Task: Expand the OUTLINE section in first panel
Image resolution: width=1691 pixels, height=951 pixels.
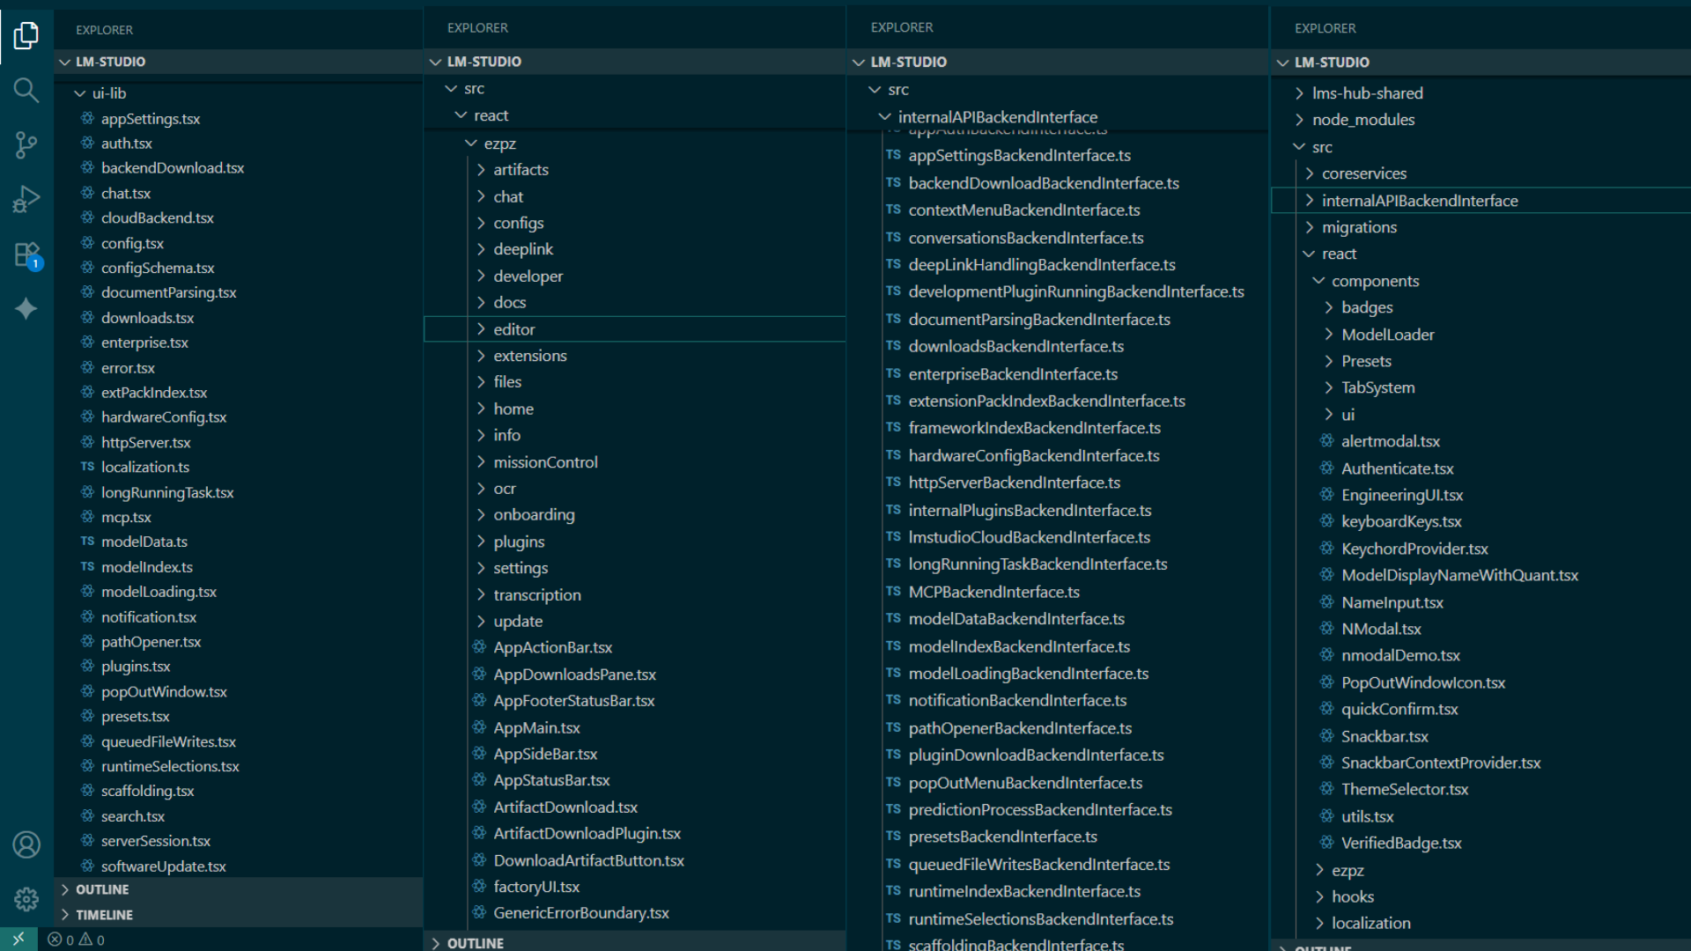Action: pos(102,889)
